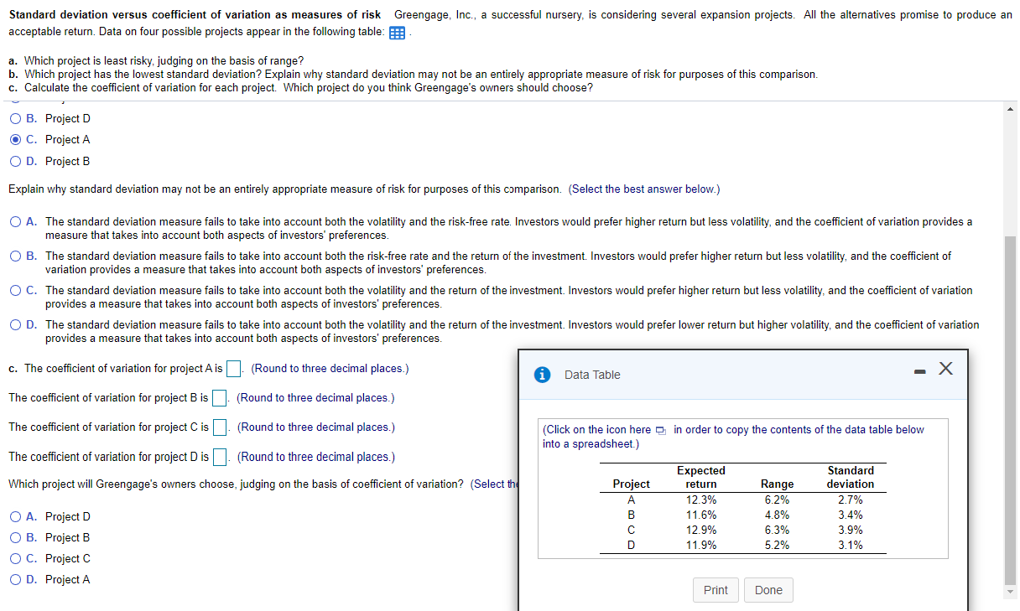
Task: Select radio option B, Project D, for least risky
Action: (x=14, y=118)
